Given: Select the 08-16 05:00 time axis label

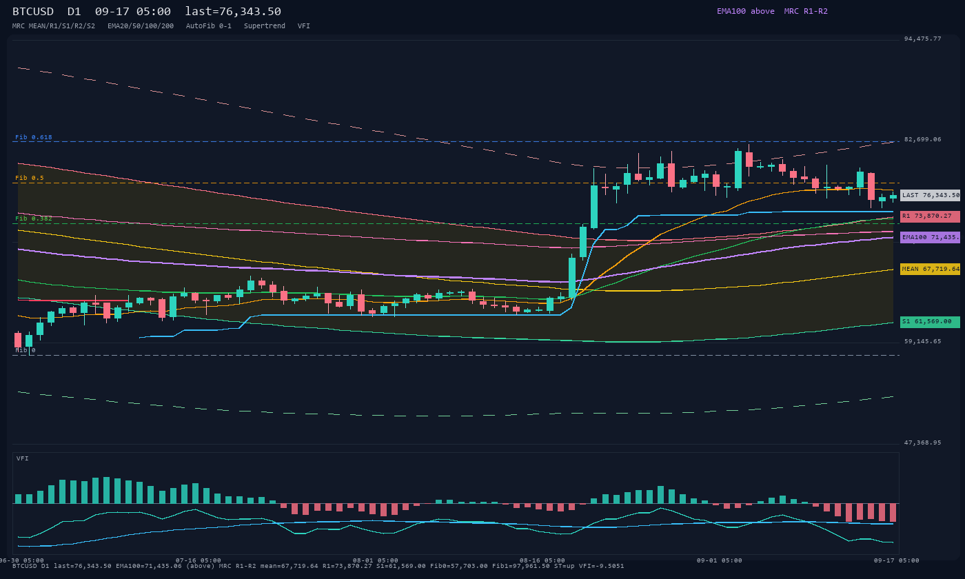Looking at the screenshot, I should pyautogui.click(x=542, y=560).
